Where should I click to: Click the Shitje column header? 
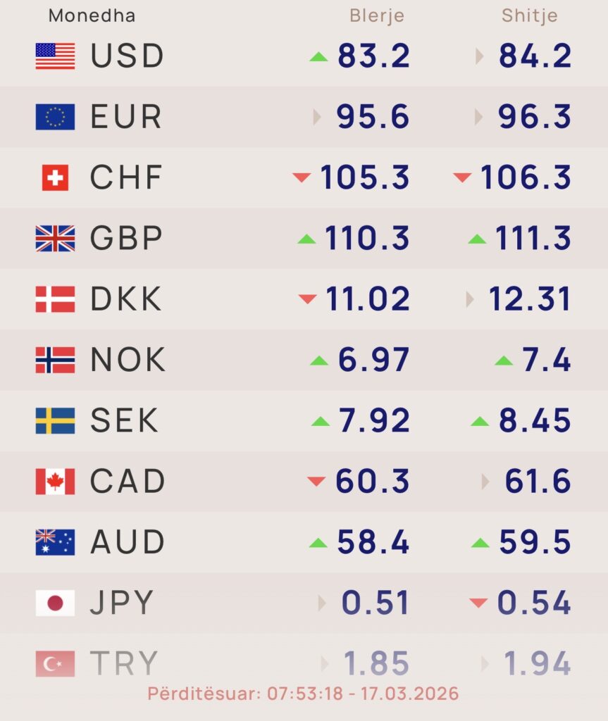point(529,15)
